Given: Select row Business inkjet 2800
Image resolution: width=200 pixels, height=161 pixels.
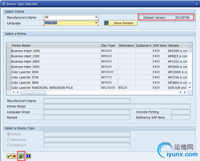Looking at the screenshot, I should 97,61.
